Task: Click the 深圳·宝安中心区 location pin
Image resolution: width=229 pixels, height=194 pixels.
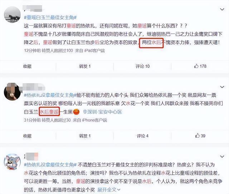Action: click(102, 112)
